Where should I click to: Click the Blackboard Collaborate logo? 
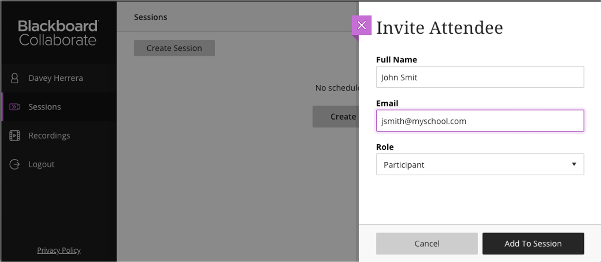click(58, 33)
